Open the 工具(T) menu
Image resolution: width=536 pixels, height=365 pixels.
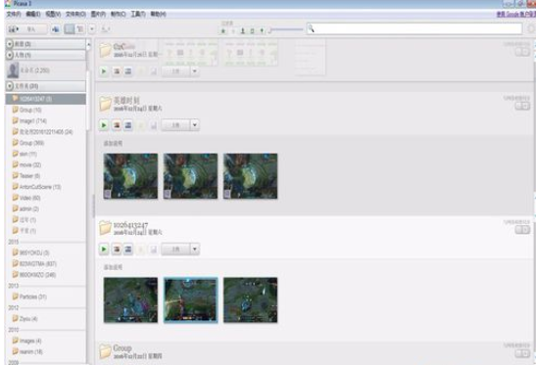[x=138, y=15]
